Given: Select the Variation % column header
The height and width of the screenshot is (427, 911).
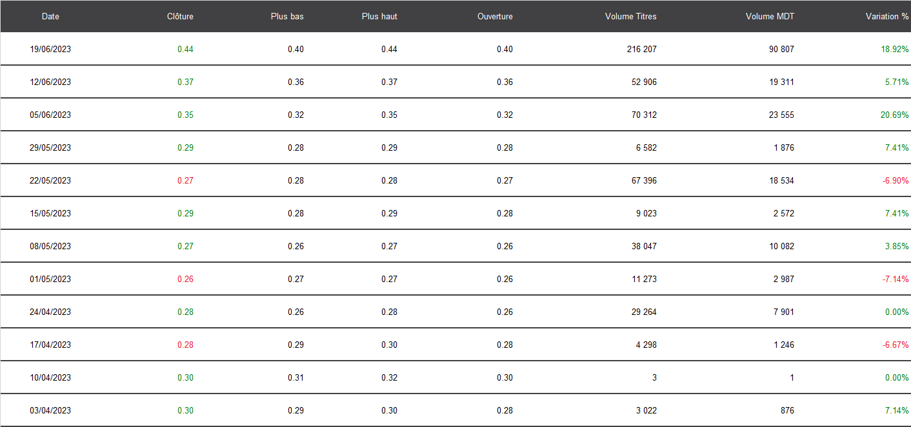Looking at the screenshot, I should [x=887, y=16].
